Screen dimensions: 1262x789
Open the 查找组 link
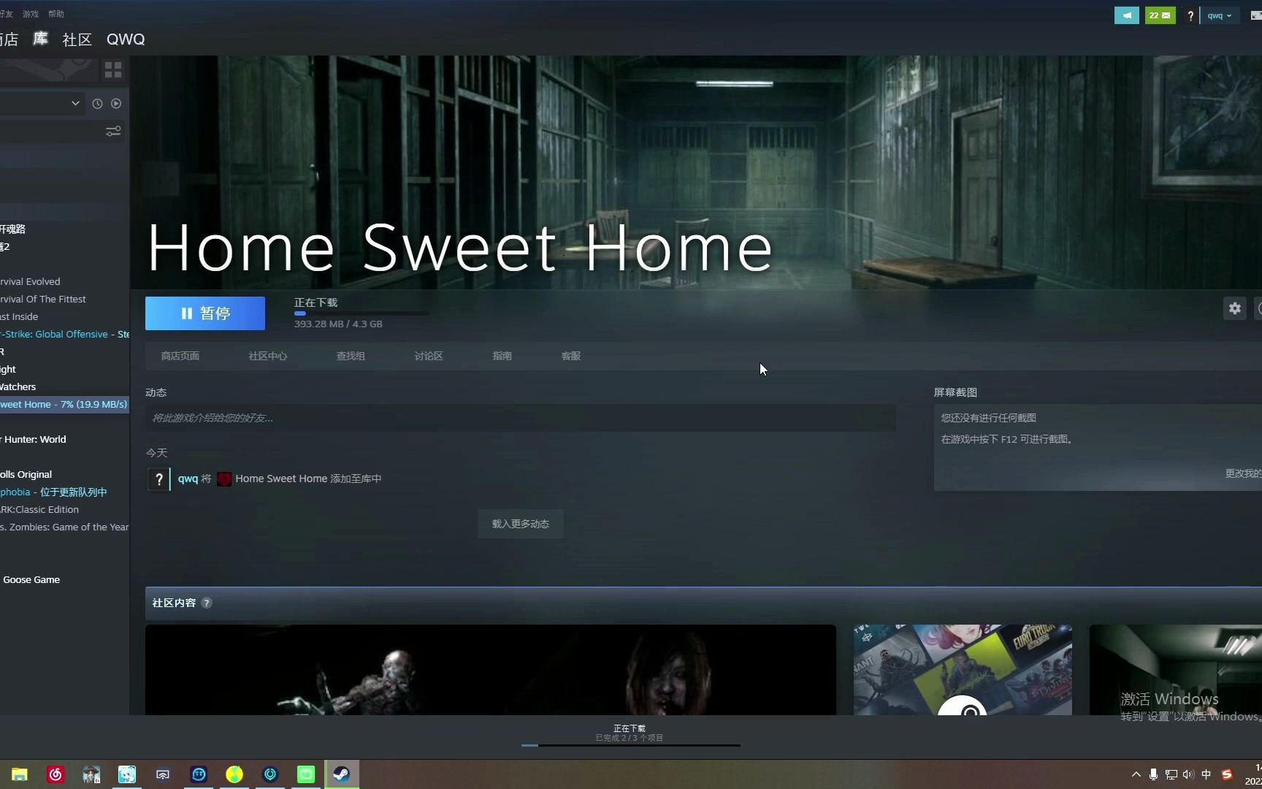(x=351, y=356)
